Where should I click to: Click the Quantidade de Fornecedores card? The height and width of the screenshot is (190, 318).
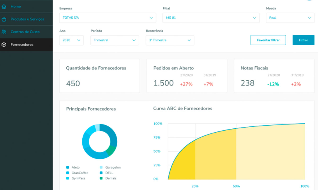click(x=99, y=76)
